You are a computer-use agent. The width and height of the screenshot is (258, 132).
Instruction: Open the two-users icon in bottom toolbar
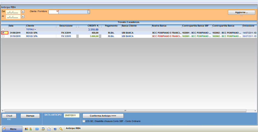coord(26,129)
